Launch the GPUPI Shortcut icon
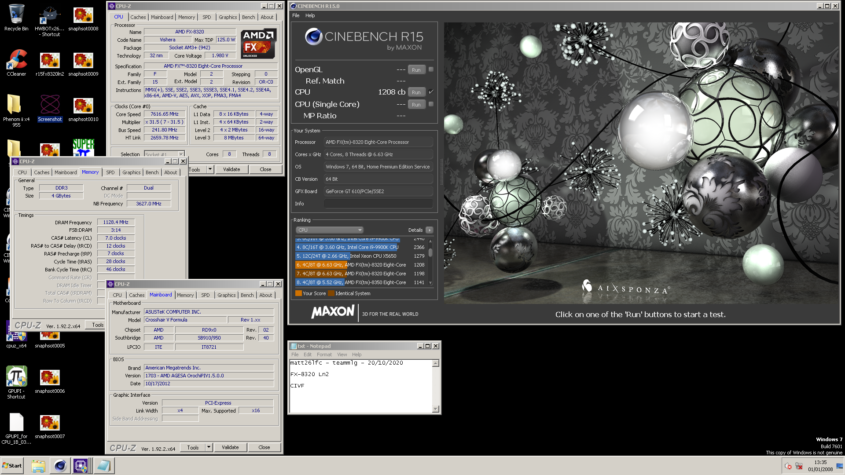Screen dimensions: 845x475 pos(16,383)
